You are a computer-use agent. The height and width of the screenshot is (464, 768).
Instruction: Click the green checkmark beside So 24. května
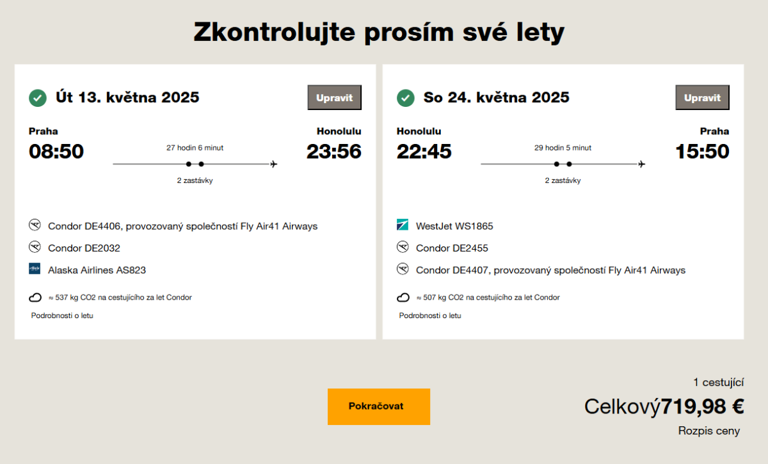(x=406, y=98)
